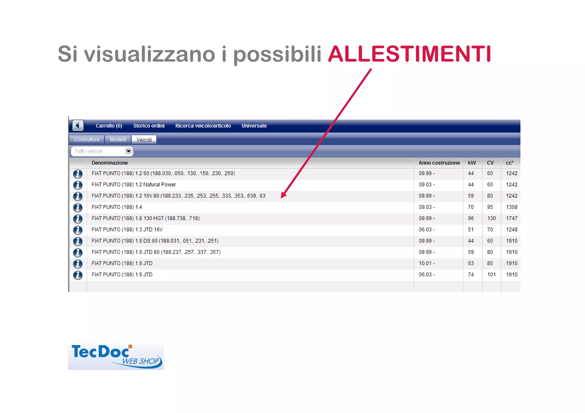The image size is (585, 413).
Task: Click the 101 CV value
Action: click(491, 275)
